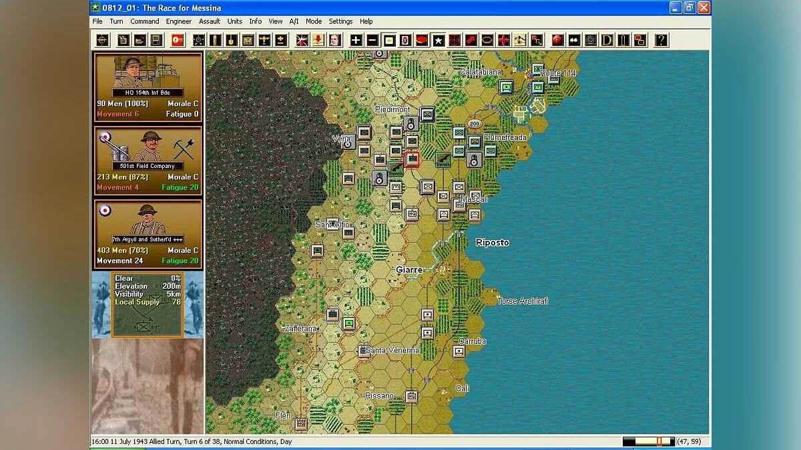801x450 pixels.
Task: Click the Route 114 label on map
Action: point(558,73)
